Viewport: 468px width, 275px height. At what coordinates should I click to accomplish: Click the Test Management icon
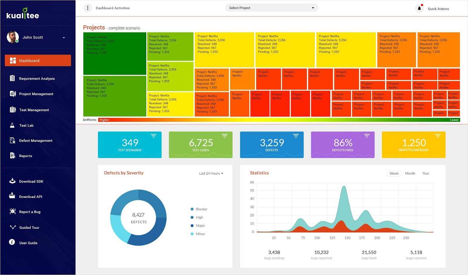pos(13,110)
